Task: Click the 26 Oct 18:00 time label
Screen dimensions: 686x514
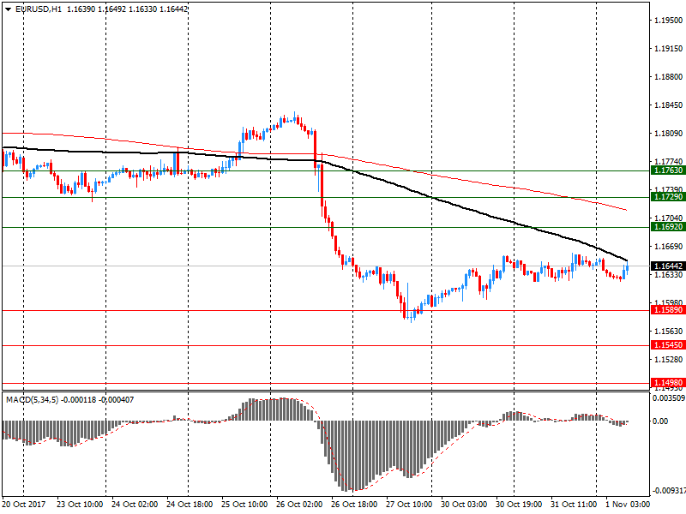Action: (x=354, y=504)
